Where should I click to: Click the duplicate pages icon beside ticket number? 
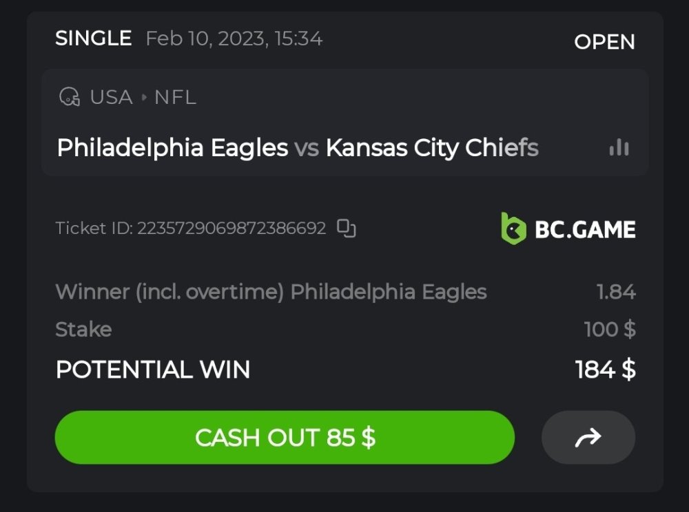pos(347,228)
